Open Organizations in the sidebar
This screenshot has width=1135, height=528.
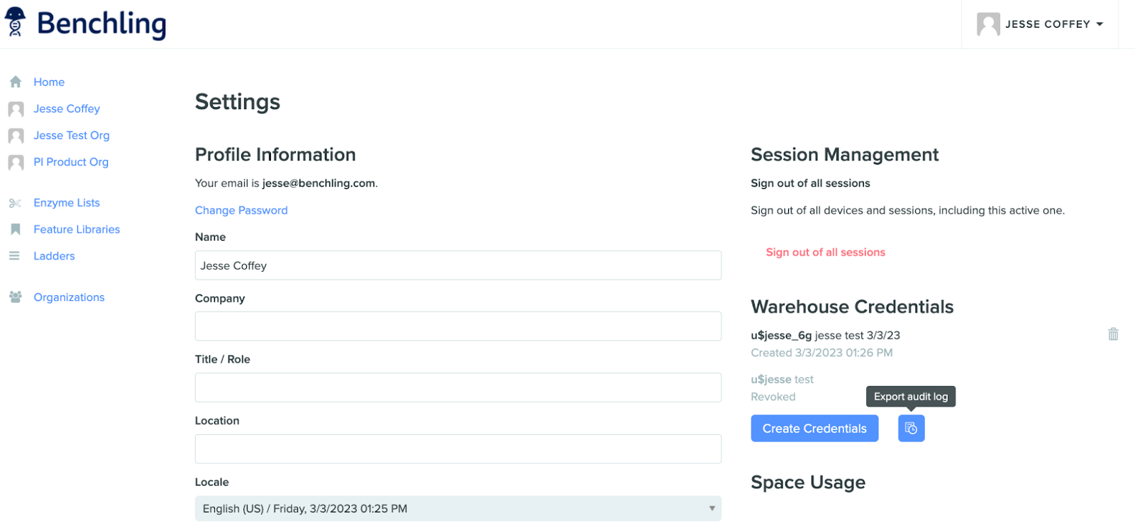coord(69,297)
